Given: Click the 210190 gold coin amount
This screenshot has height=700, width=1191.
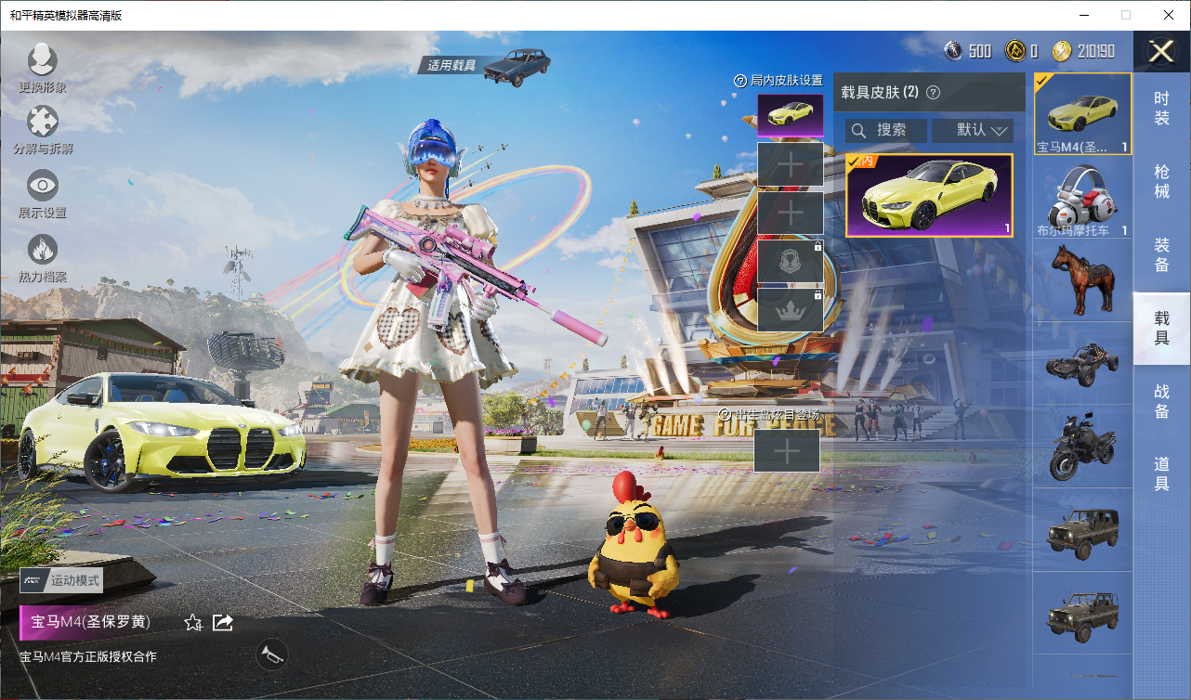Looking at the screenshot, I should (1096, 51).
